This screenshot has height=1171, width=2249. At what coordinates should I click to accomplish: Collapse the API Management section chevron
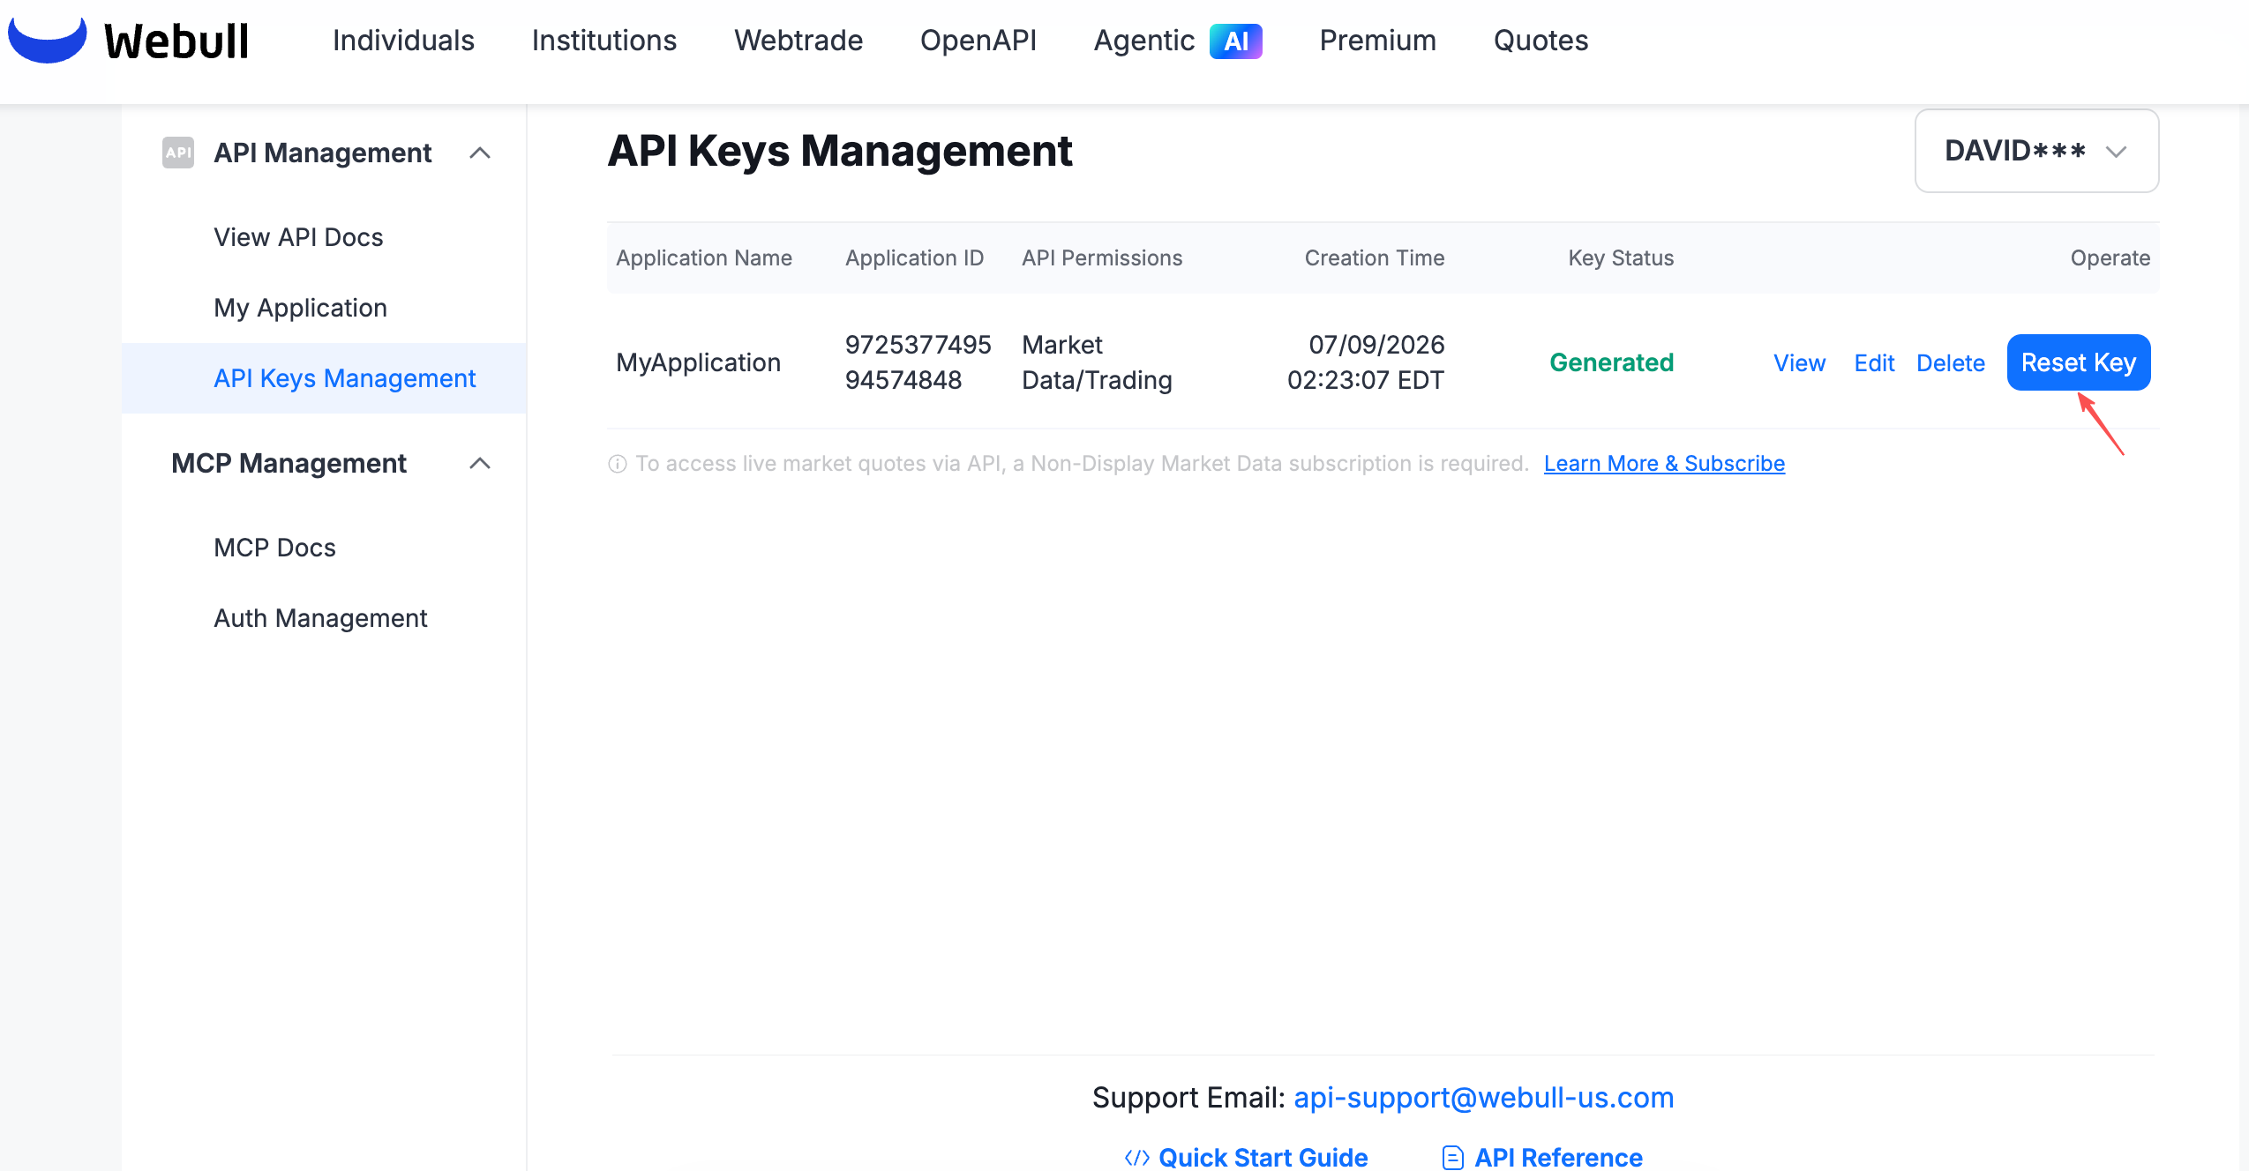point(480,153)
